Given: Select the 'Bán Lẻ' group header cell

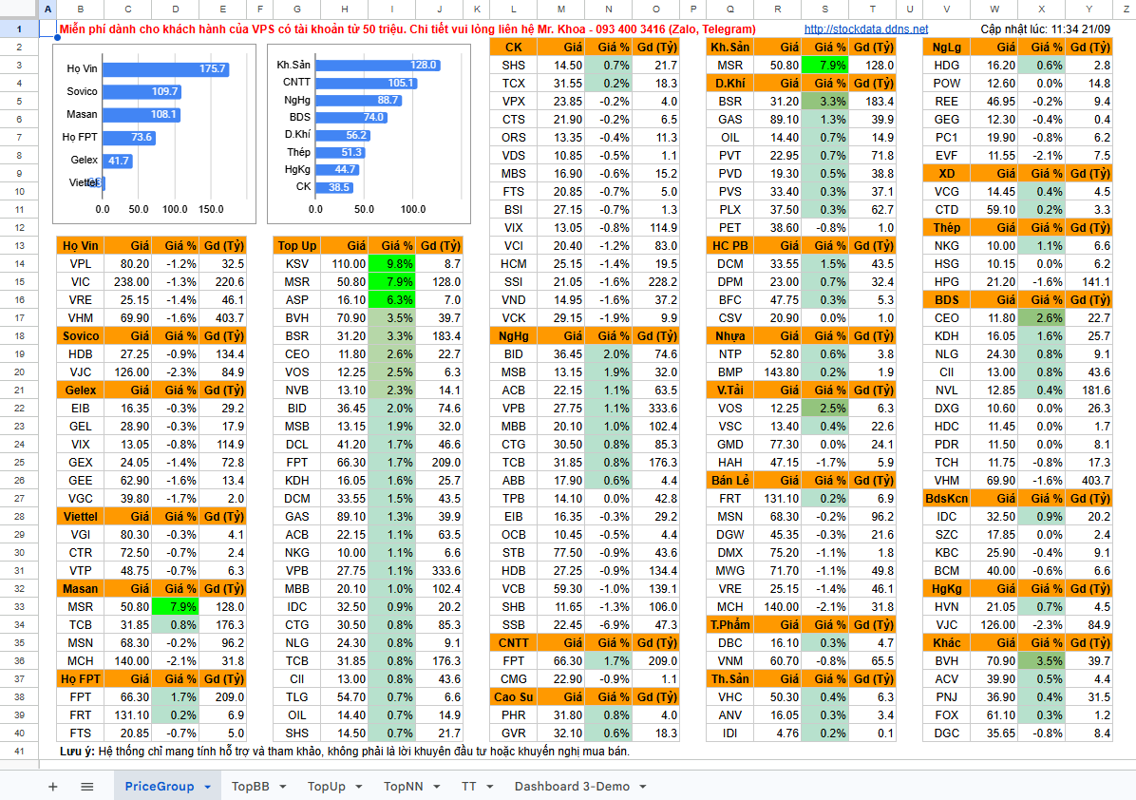Looking at the screenshot, I should click(730, 481).
